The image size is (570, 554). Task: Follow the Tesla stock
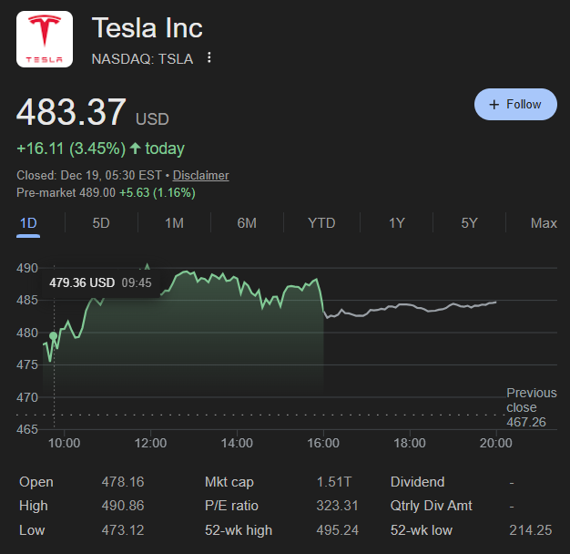515,105
